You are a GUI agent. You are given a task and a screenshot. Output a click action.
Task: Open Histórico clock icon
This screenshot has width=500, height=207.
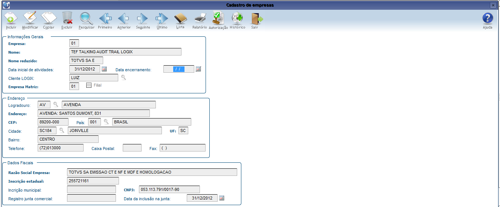[237, 18]
